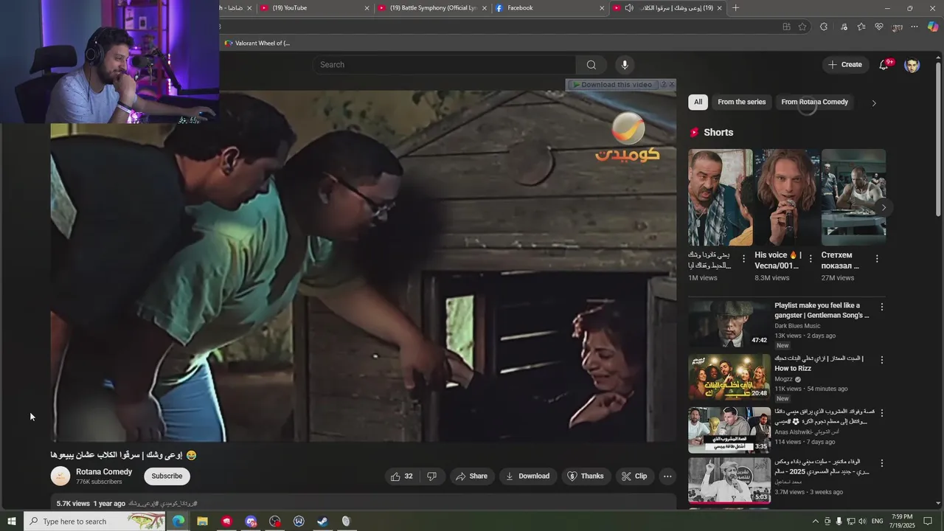Click the Windows 'Type here to search' box

(x=95, y=521)
